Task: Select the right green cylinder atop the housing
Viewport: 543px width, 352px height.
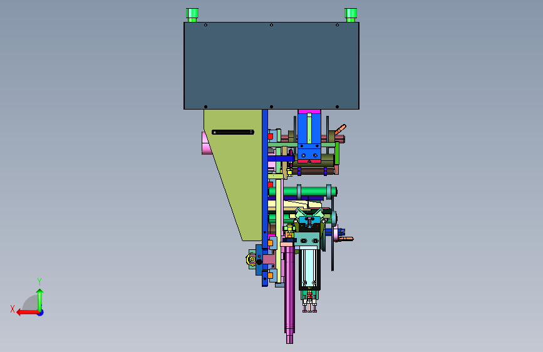Action: [351, 15]
